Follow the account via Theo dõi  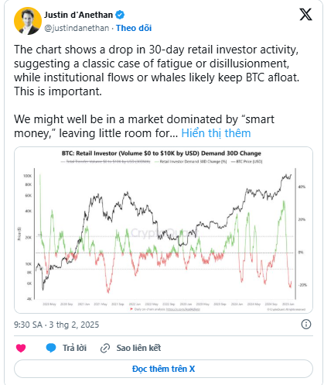click(134, 28)
